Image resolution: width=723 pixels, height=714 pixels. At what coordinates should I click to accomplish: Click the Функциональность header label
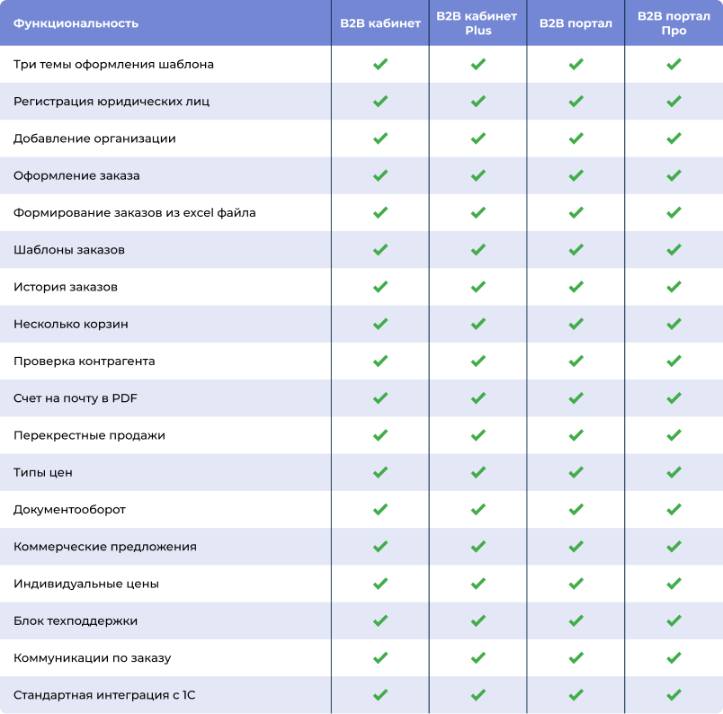point(76,23)
